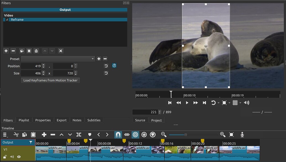Toggle ripple trim and drop

tap(135, 135)
